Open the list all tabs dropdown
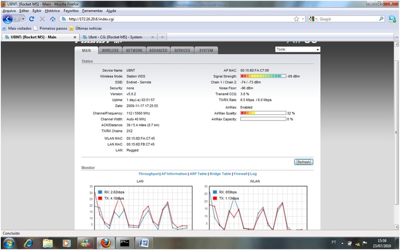400x250 pixels. pyautogui.click(x=396, y=37)
